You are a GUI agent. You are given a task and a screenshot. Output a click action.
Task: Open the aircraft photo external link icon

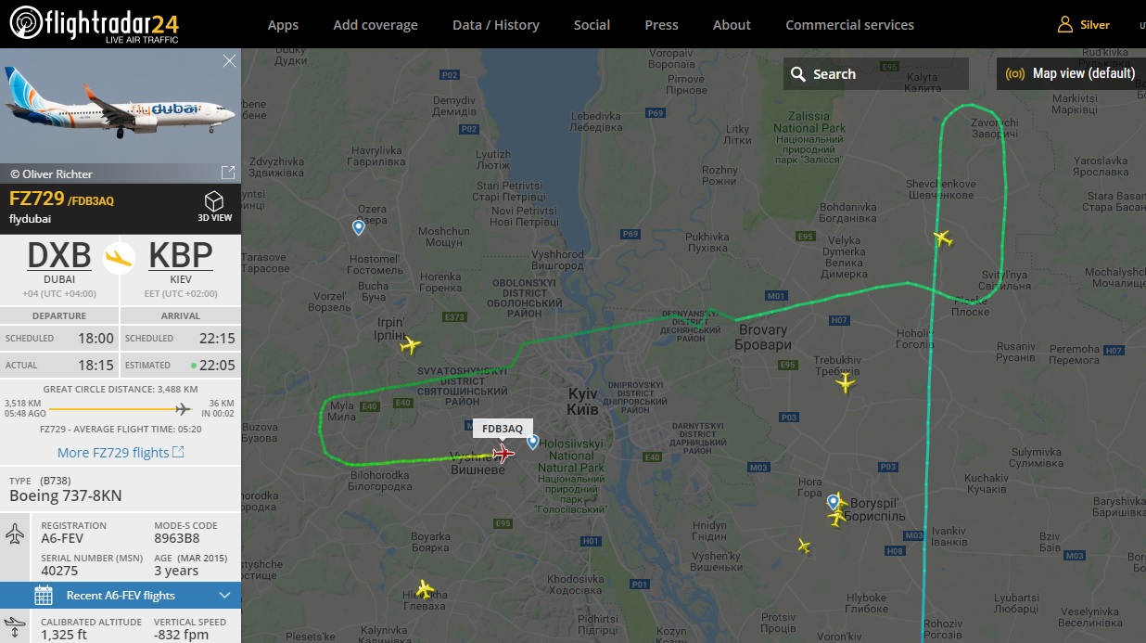pyautogui.click(x=228, y=173)
